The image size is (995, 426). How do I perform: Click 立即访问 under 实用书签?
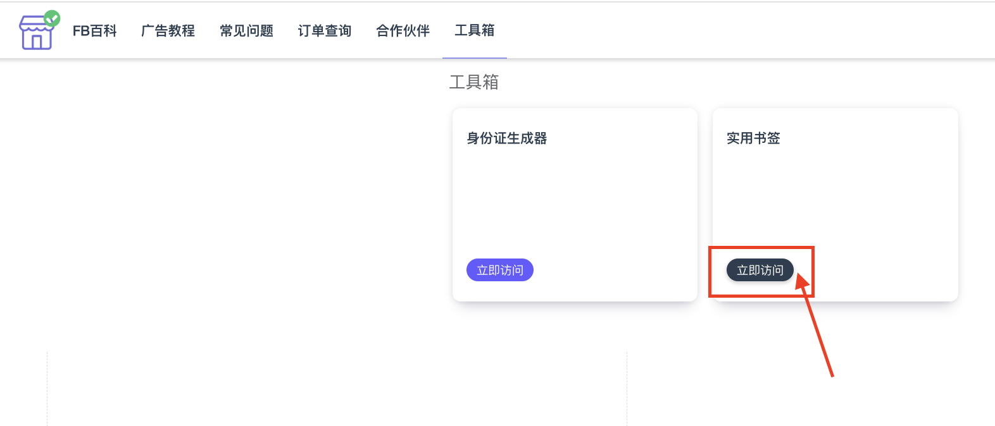click(x=760, y=270)
